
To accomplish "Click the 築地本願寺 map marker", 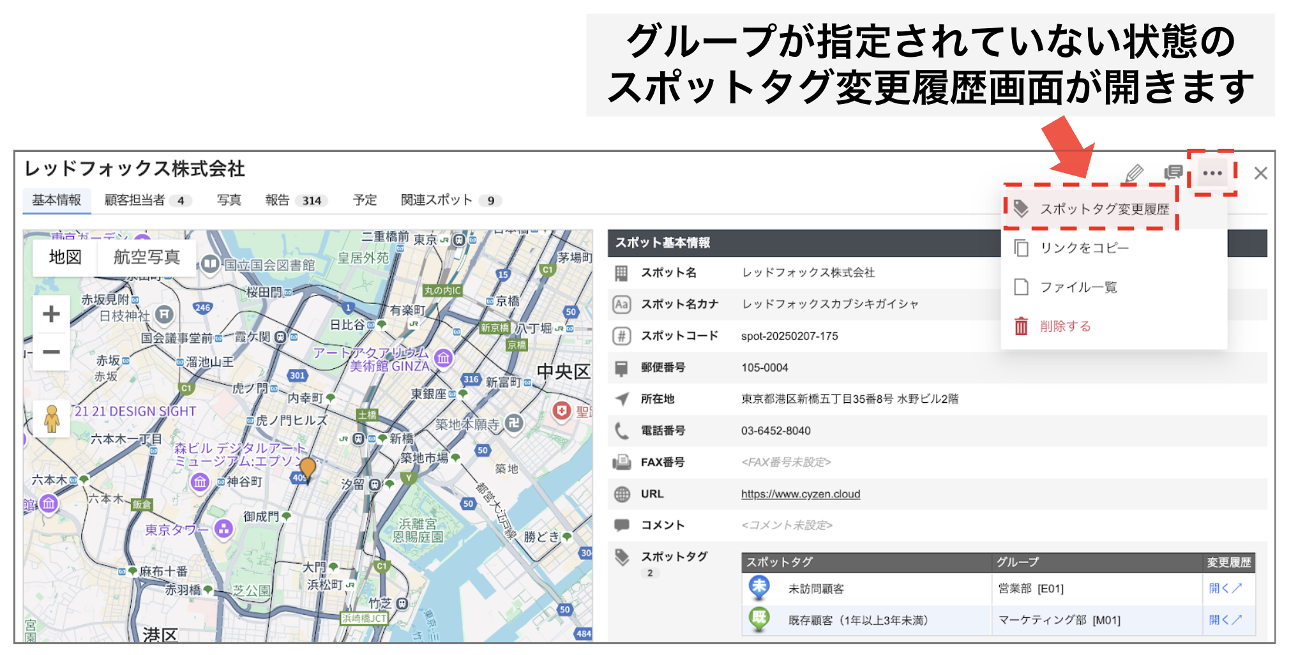I will point(513,423).
